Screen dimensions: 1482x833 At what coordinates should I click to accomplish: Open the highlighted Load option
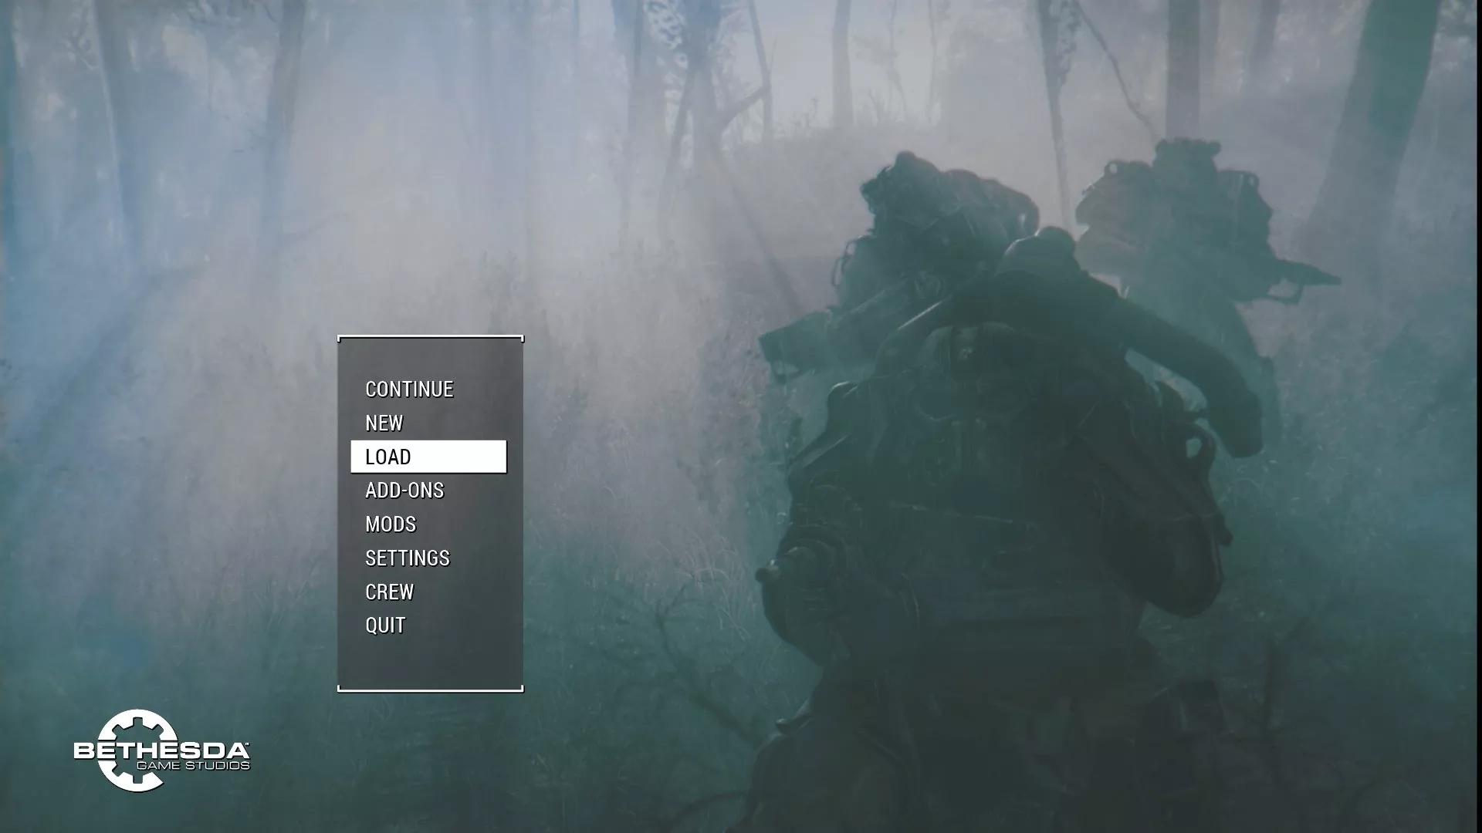pyautogui.click(x=428, y=457)
